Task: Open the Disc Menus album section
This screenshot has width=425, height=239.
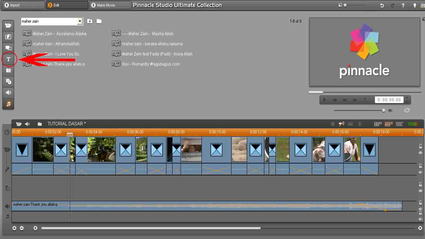Action: 8,82
